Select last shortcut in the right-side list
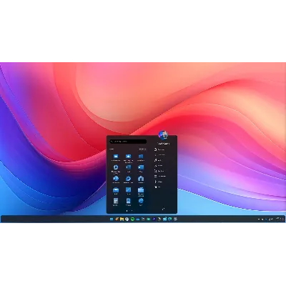 158,187
